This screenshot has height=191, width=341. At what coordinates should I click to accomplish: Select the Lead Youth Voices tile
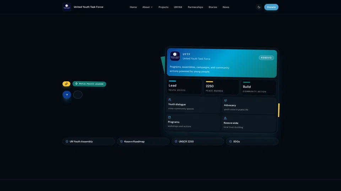(x=184, y=86)
